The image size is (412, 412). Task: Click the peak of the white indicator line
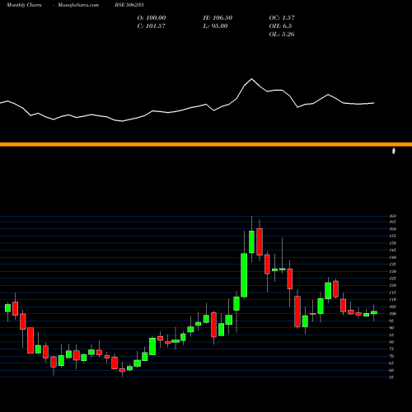[x=251, y=79]
